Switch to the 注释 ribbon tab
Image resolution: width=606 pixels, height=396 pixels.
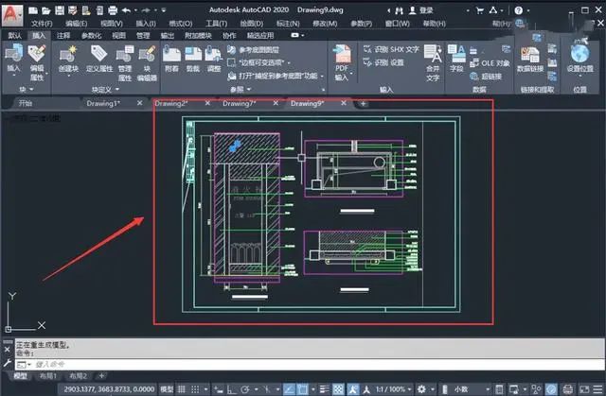tap(63, 36)
